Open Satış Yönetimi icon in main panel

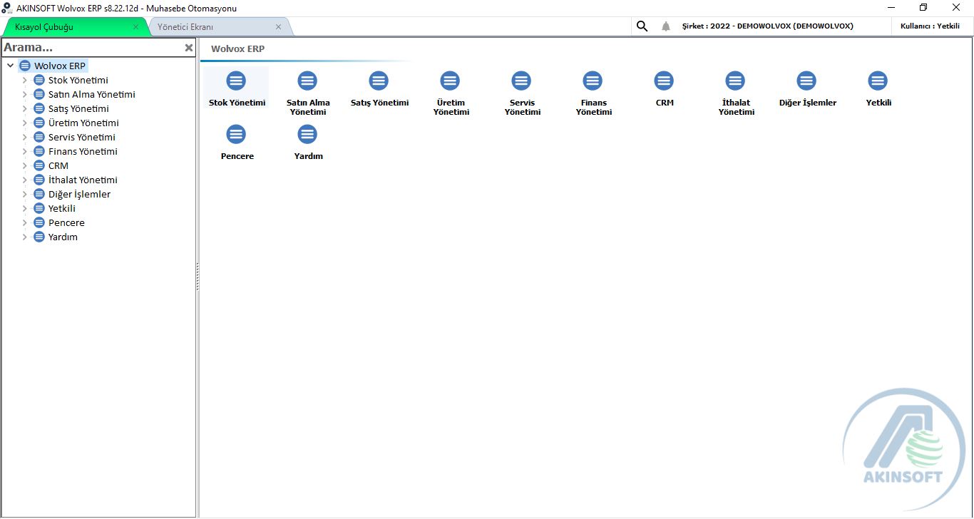(379, 81)
